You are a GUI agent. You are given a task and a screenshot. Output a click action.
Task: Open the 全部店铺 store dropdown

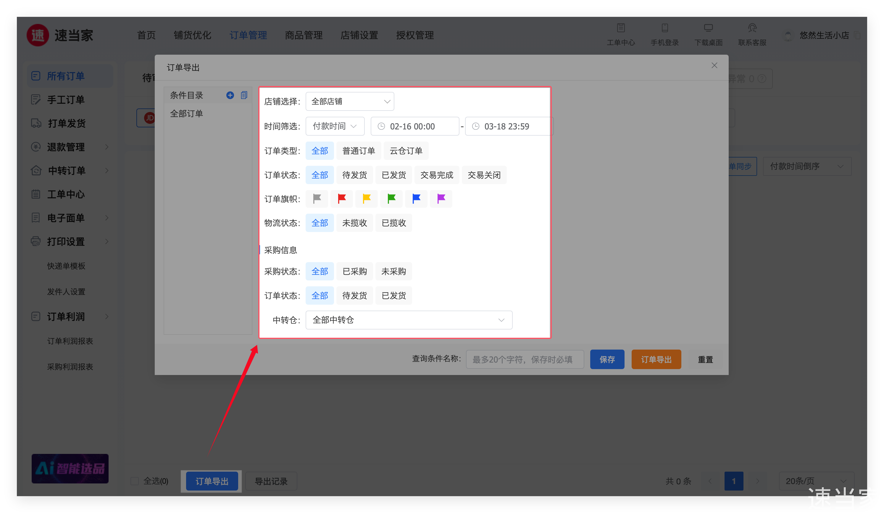click(350, 102)
